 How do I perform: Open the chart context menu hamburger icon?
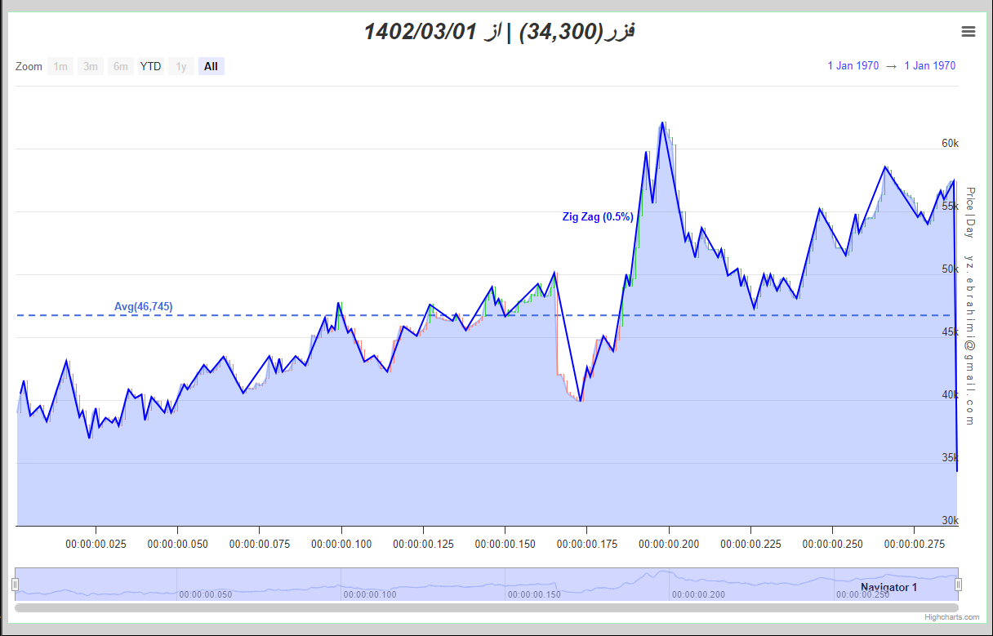[x=969, y=32]
